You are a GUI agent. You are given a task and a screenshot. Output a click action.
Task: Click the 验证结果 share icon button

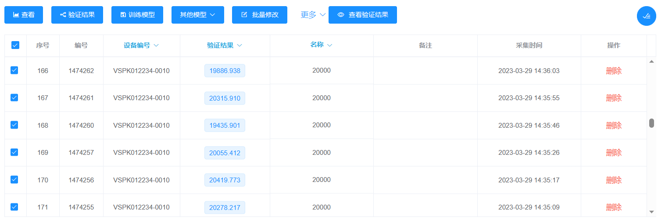click(x=77, y=15)
